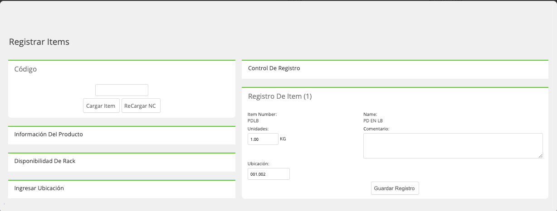Click the PDLB item number value
557x211 pixels.
(253, 121)
